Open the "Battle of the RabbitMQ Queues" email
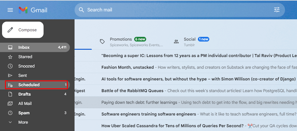Image resolution: width=297 pixels, height=131 pixels. (132, 91)
